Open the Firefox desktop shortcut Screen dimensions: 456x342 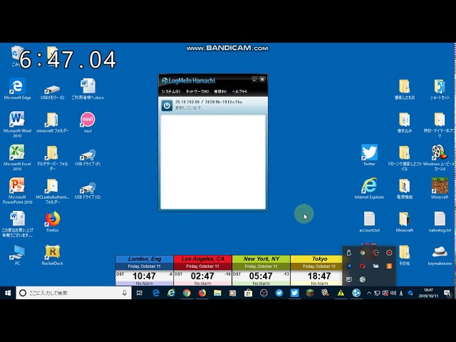point(52,222)
